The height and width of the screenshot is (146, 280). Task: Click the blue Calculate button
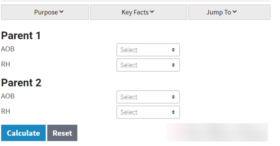(x=23, y=133)
